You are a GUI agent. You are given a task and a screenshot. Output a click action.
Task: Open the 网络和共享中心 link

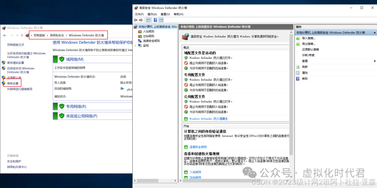pos(17,167)
